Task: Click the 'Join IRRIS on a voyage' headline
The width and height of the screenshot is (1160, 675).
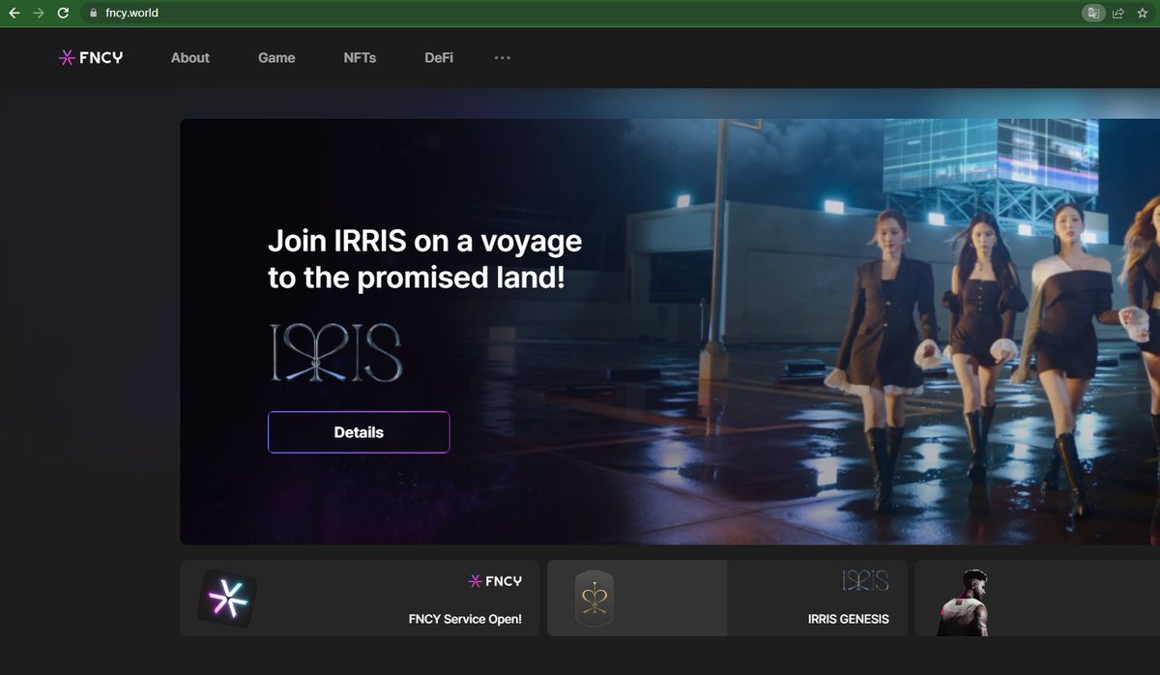Action: coord(425,259)
